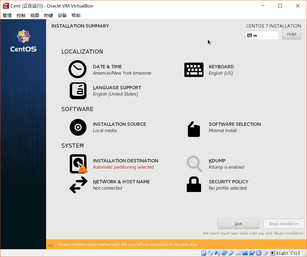Open the 热键 menu
Image resolution: width=307 pixels, height=257 pixels.
48,16
